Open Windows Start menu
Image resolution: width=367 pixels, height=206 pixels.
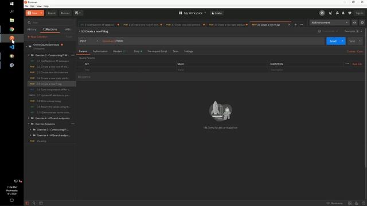pos(11,4)
